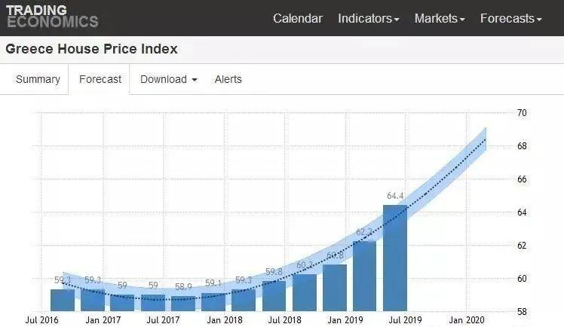564x327 pixels.
Task: Select the bar showing 60.2
Action: 305,292
